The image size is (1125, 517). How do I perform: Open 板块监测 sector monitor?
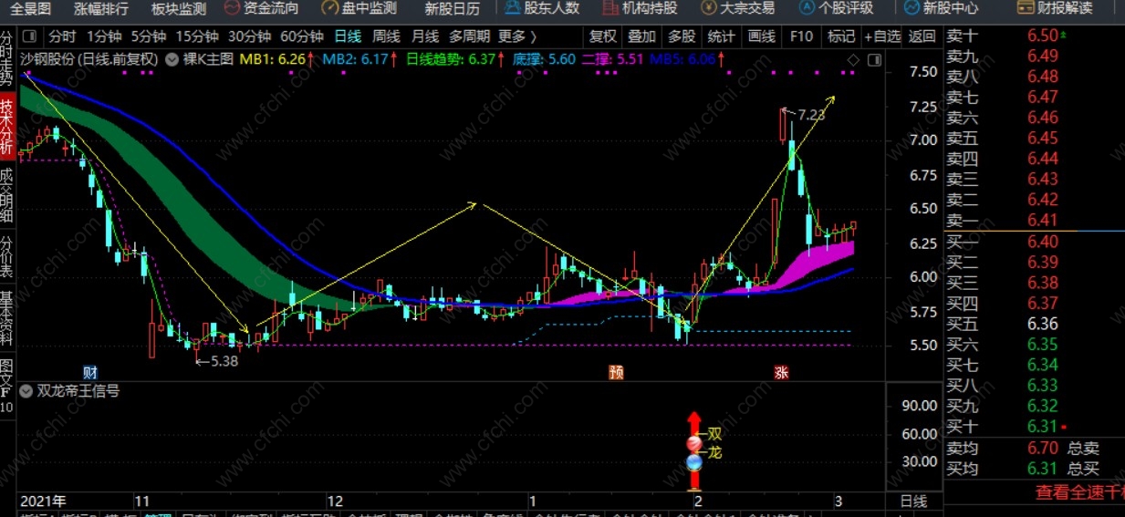coord(179,8)
